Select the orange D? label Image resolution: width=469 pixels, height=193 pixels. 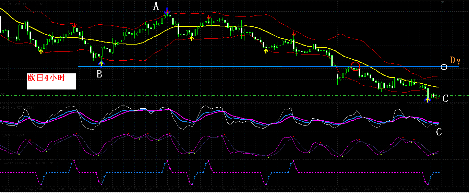pyautogui.click(x=455, y=60)
